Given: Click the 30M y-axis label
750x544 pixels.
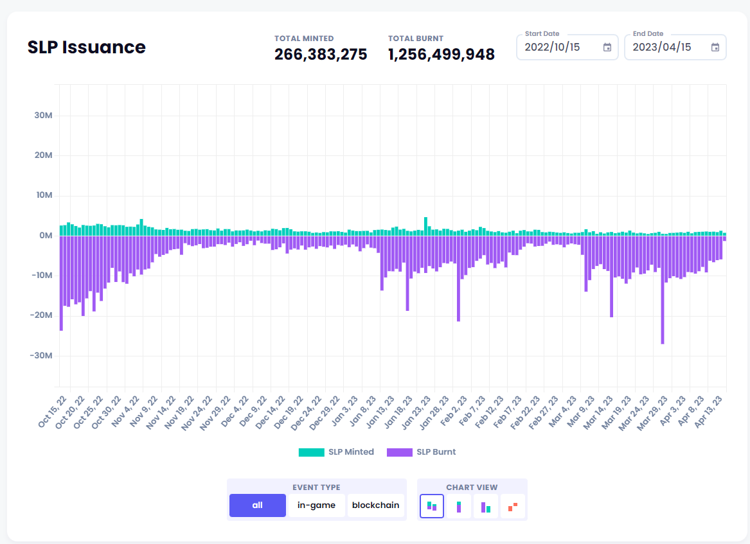Looking at the screenshot, I should 43,115.
